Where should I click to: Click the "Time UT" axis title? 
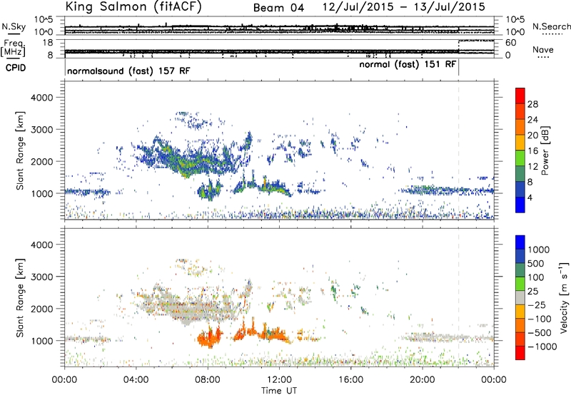point(279,391)
